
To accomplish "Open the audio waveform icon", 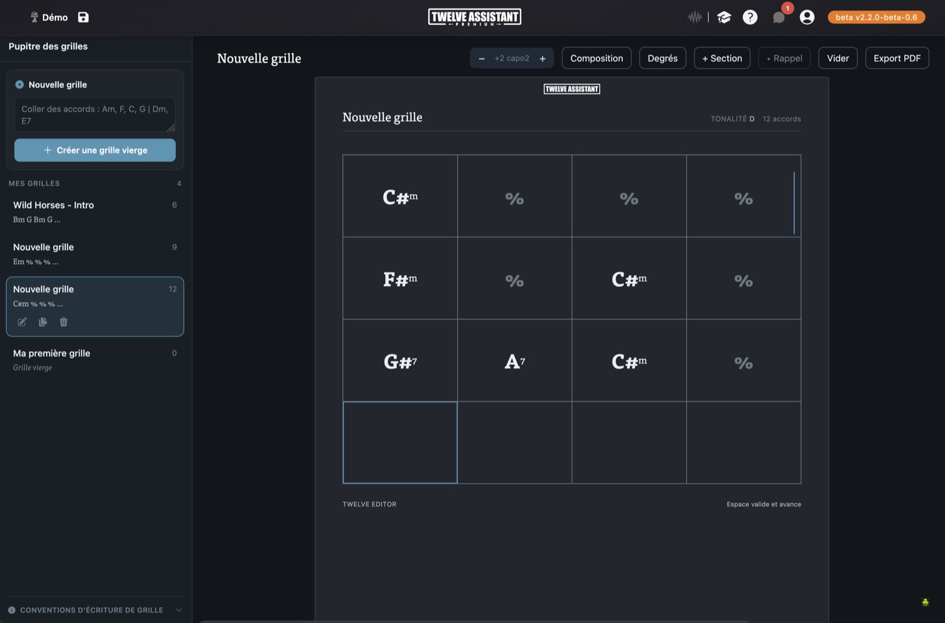I will (695, 17).
